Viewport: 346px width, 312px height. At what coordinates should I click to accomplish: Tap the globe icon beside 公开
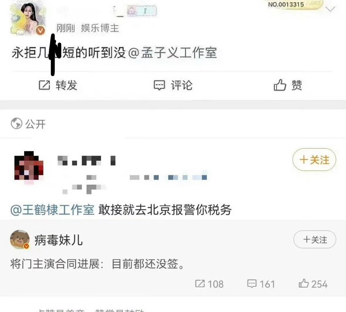[x=16, y=123]
